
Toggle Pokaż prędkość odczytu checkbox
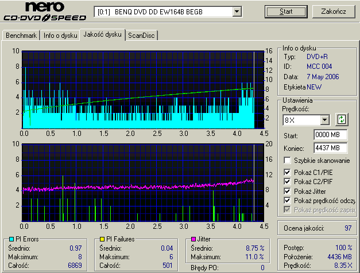tap(287, 201)
